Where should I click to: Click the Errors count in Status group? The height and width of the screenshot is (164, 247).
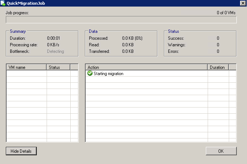click(218, 51)
